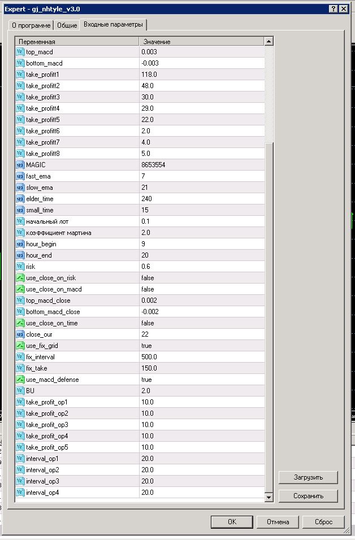Click the fix_interval variable icon
The width and height of the screenshot is (355, 540).
pyautogui.click(x=20, y=357)
